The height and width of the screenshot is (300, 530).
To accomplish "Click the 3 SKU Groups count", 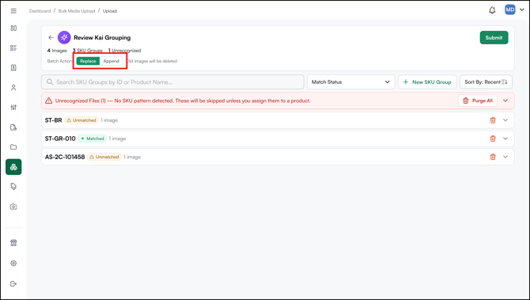I will (x=88, y=51).
